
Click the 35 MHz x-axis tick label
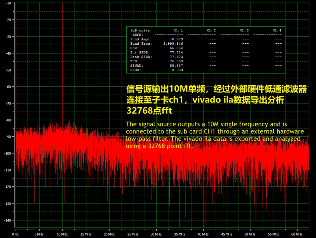(x=180, y=235)
